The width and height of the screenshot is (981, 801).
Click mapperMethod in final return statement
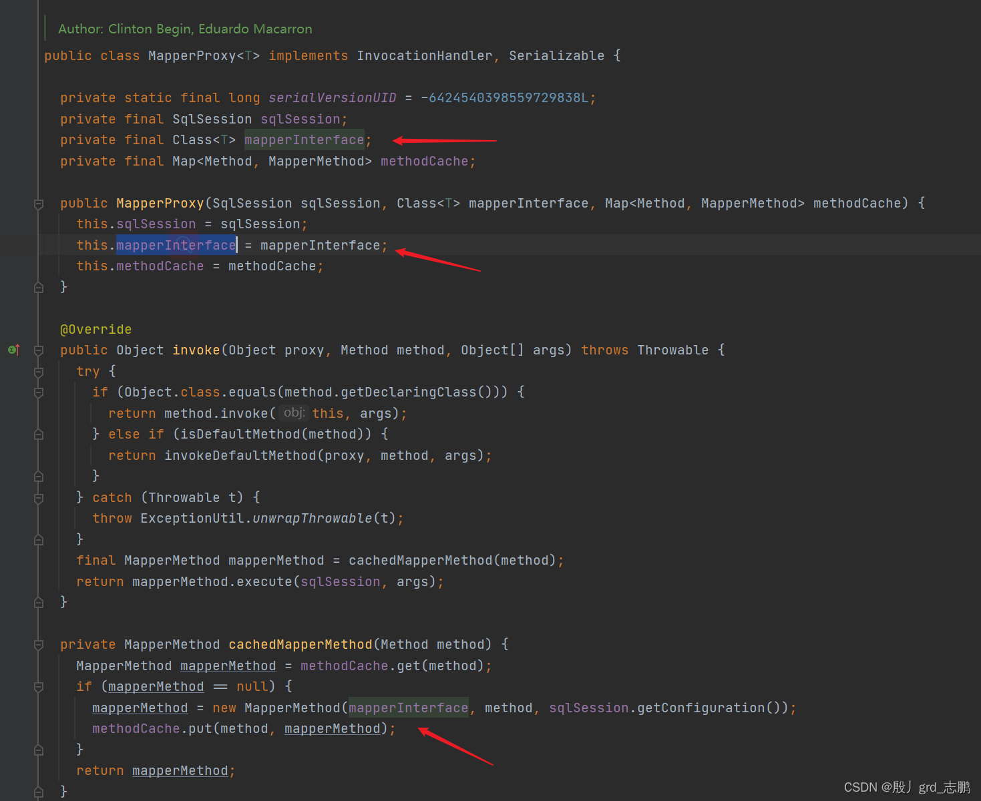point(180,771)
